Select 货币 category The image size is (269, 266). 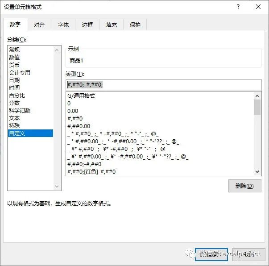coord(30,65)
